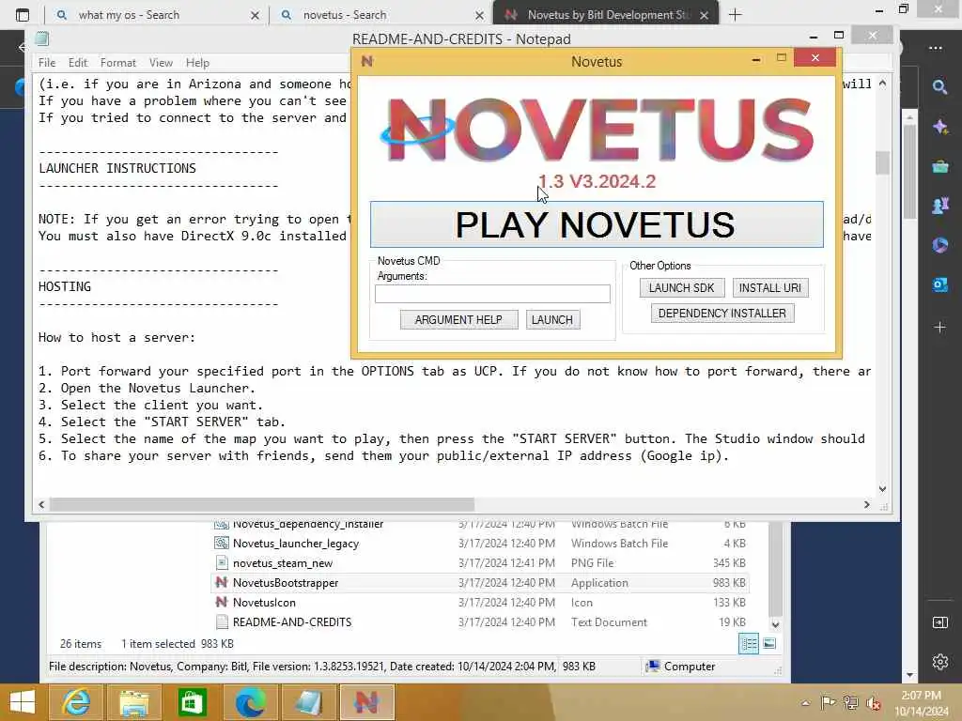
Task: Open Notepad Edit menu
Action: pos(77,63)
